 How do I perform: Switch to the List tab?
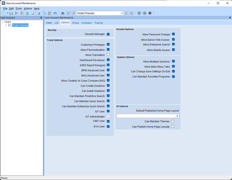[x=56, y=23]
